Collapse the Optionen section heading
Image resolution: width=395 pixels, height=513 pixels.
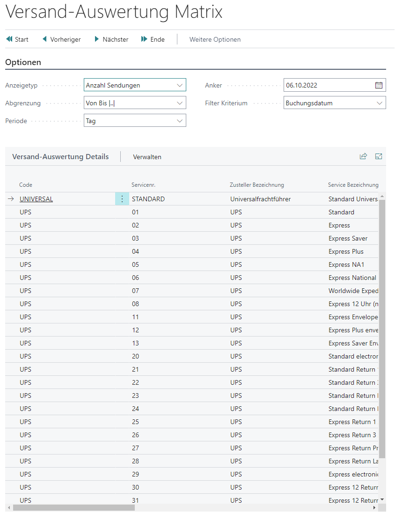tap(23, 62)
